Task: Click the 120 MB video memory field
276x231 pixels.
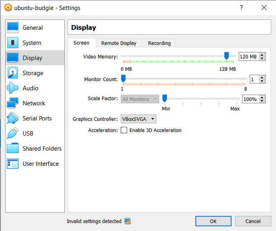Action: (249, 56)
